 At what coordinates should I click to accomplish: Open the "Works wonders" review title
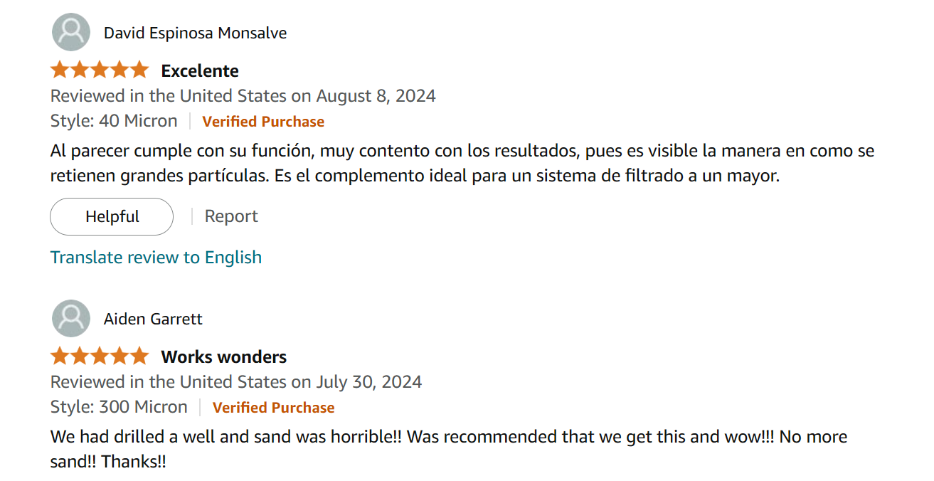coord(224,356)
